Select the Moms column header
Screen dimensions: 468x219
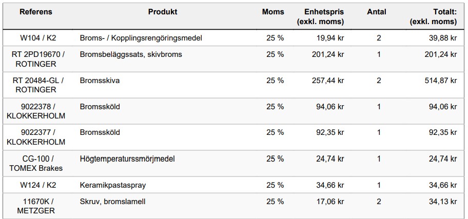point(272,12)
